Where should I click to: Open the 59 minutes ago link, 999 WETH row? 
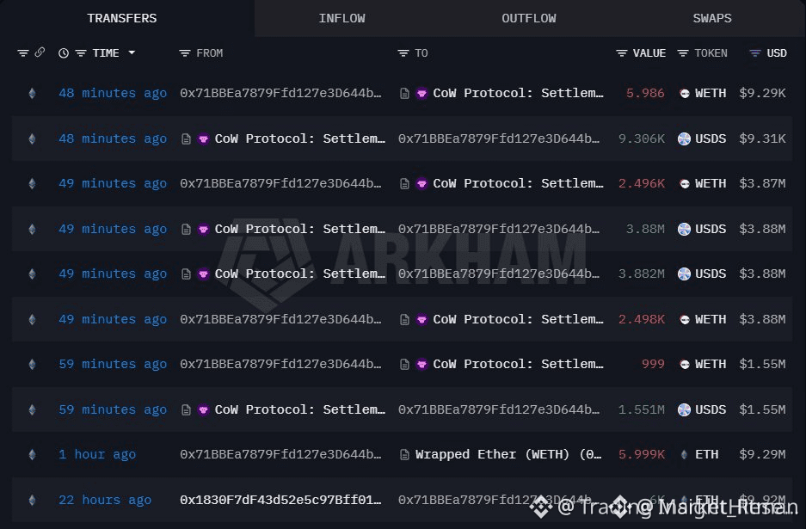pyautogui.click(x=113, y=364)
